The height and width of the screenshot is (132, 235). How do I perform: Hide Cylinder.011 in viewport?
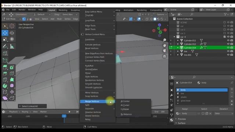(228, 40)
